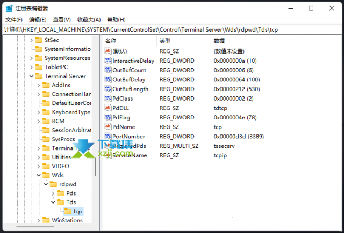Collapse the Terminal Server tree node

[x=31, y=76]
